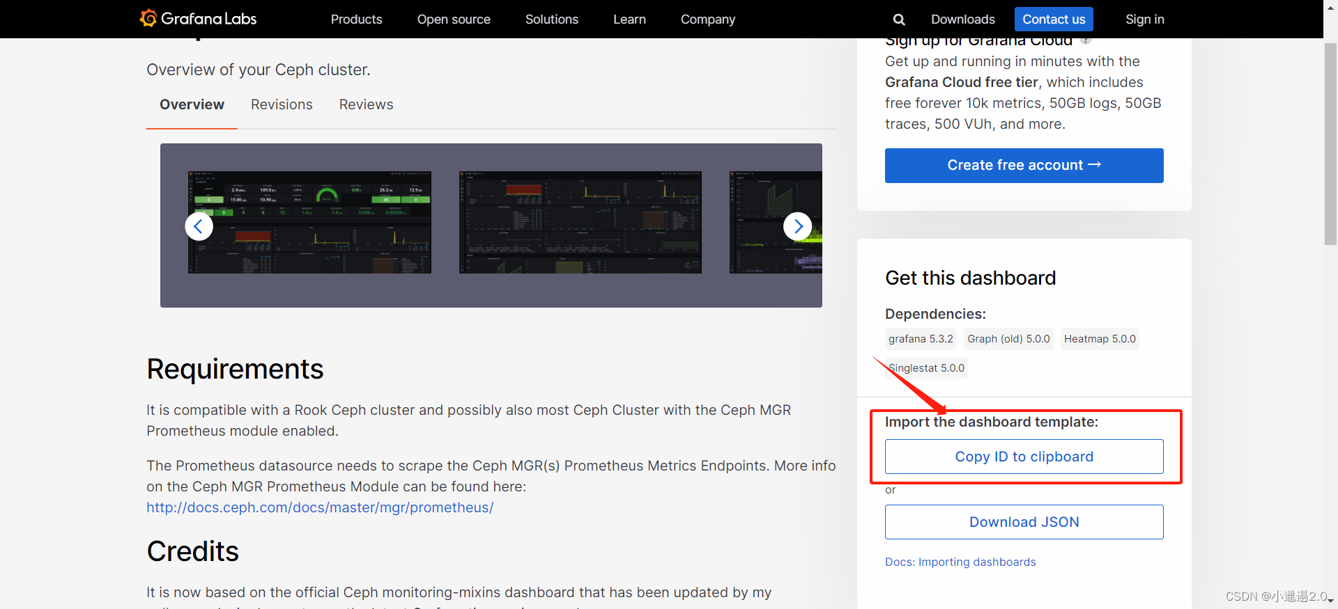Switch to the Reviews tab
This screenshot has width=1338, height=609.
[x=366, y=104]
